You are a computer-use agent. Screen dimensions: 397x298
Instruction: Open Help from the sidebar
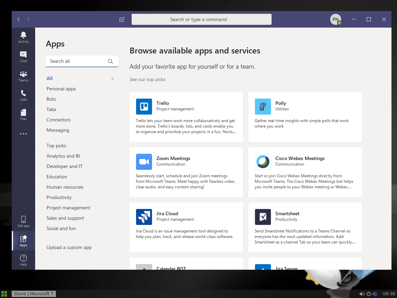tap(23, 260)
